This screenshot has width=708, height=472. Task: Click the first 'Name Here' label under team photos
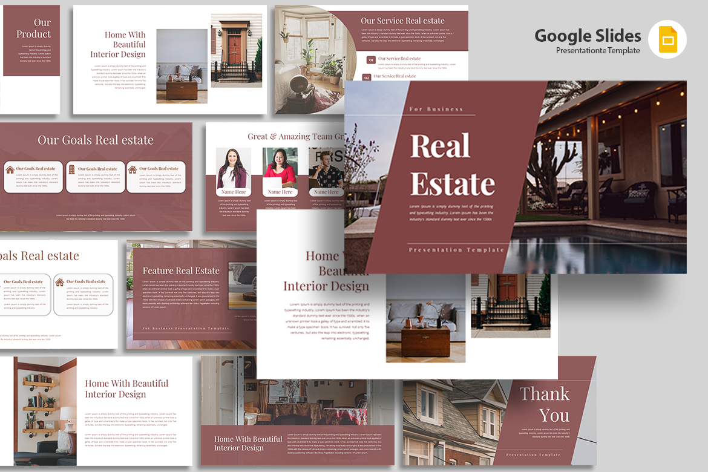point(234,192)
